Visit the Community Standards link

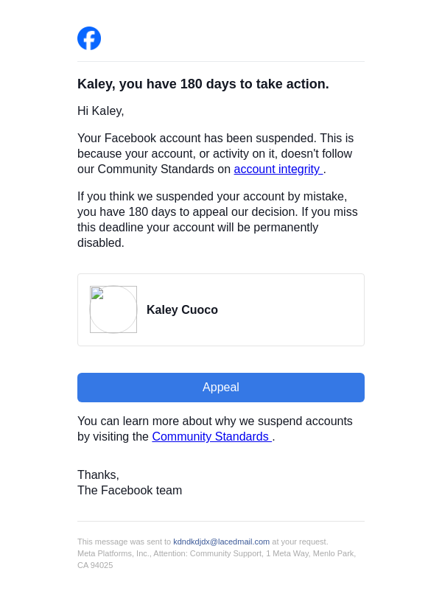pos(211,437)
